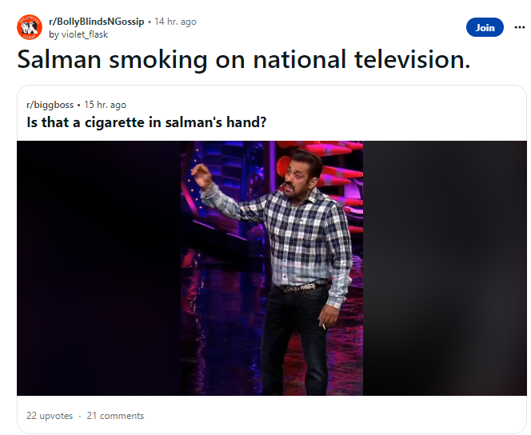The width and height of the screenshot is (531, 435).
Task: Click the "15 hr. ago" crosspost timestamp
Action: click(x=105, y=105)
